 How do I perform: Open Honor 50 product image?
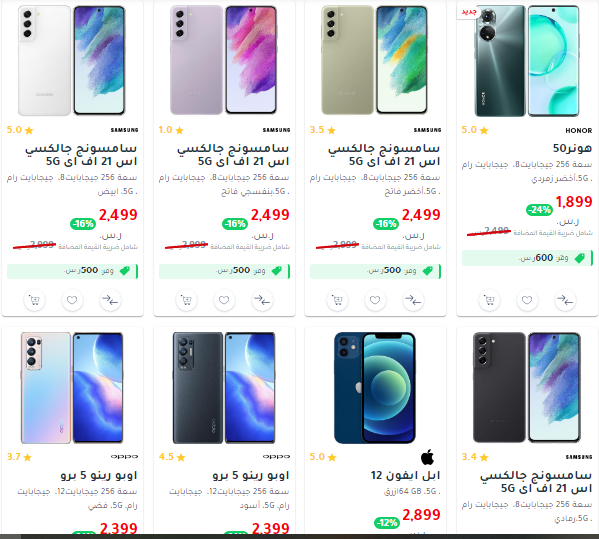click(527, 61)
